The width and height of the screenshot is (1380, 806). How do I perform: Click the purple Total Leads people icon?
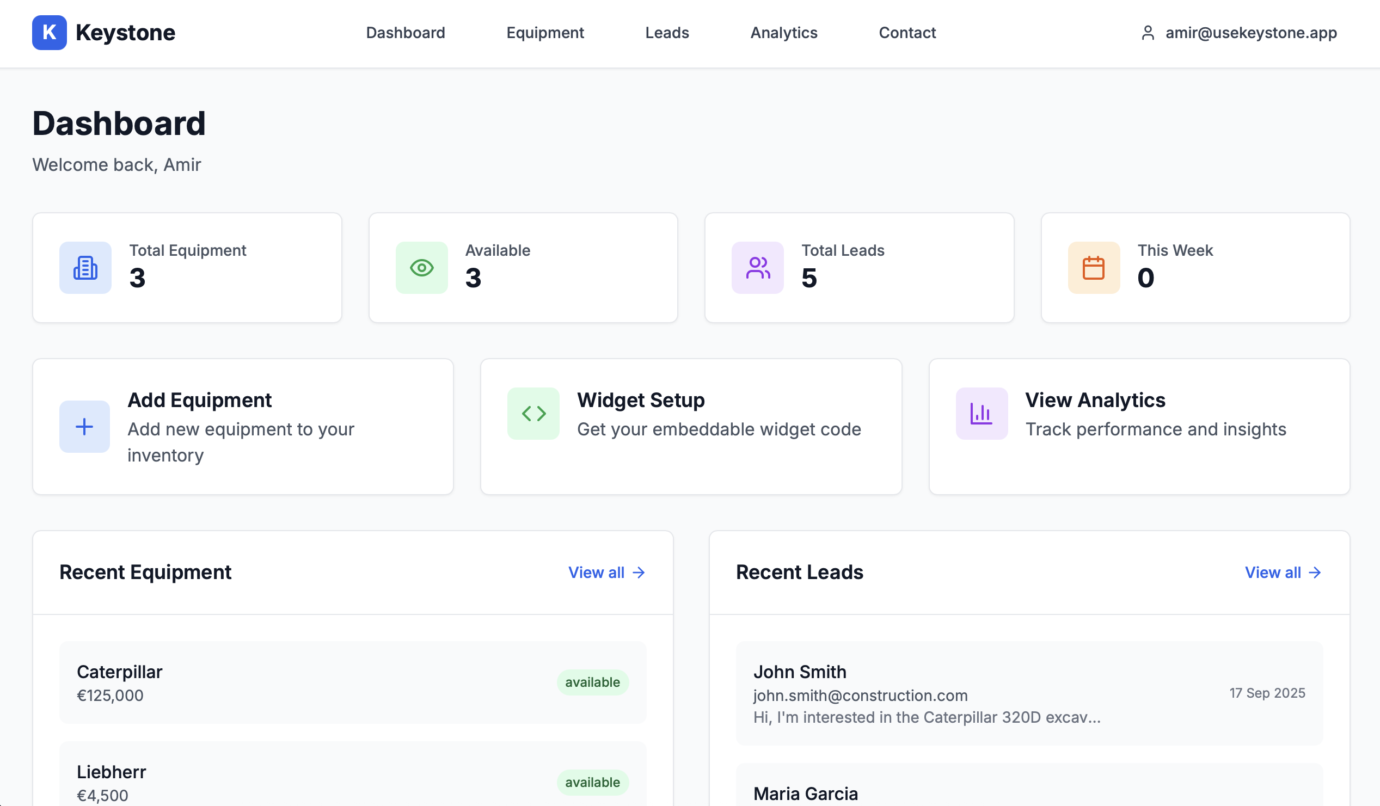(758, 268)
